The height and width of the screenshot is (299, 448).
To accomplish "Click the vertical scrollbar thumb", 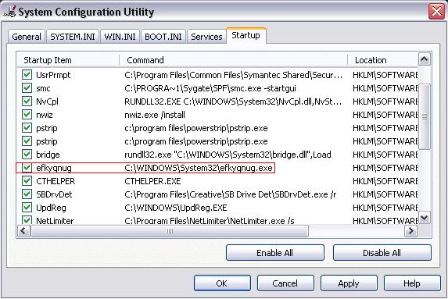I will tap(425, 116).
